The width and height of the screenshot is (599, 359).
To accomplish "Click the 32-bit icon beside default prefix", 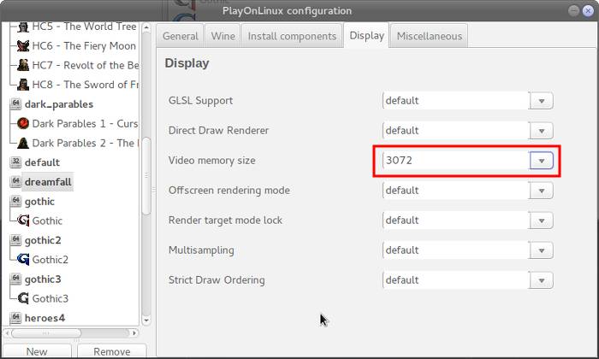I will 15,162.
